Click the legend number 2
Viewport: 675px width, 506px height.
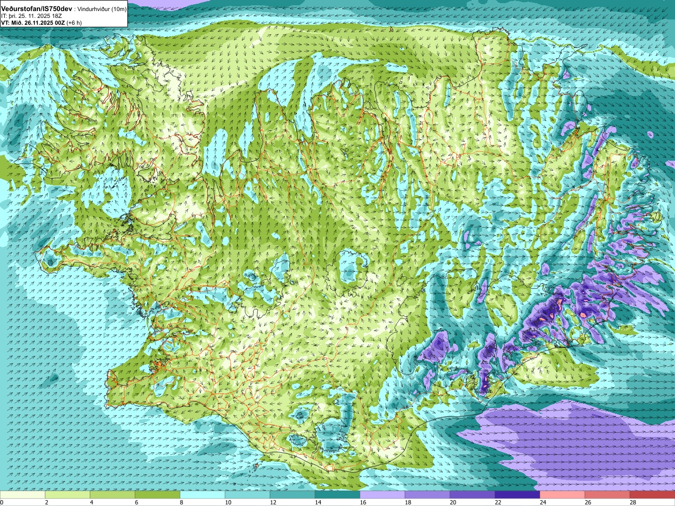click(x=47, y=502)
